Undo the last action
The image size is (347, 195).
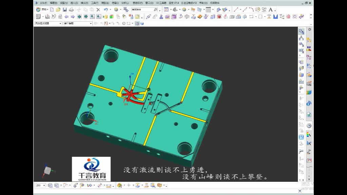106,9
